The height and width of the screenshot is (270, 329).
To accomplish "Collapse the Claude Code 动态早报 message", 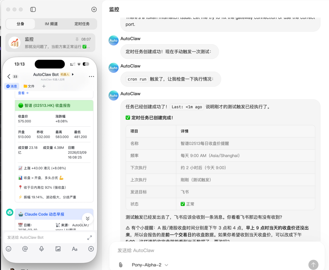I will point(87,218).
